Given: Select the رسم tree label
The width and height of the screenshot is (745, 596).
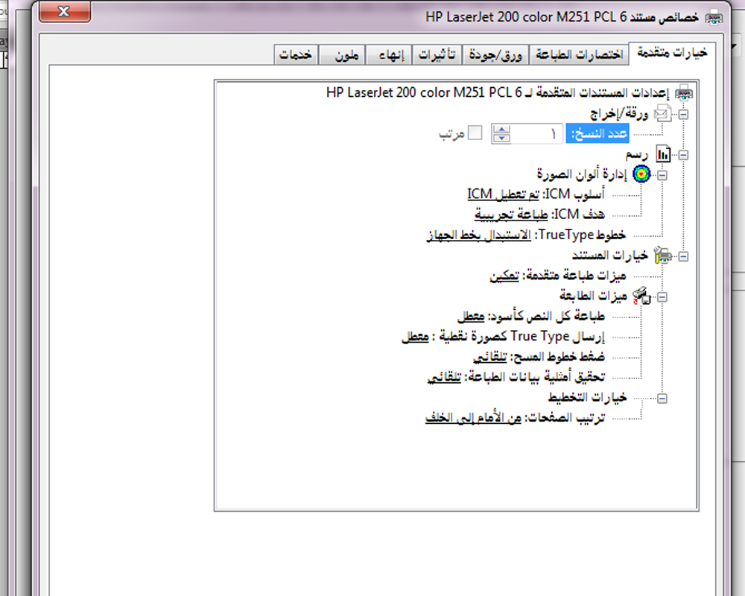Looking at the screenshot, I should click(637, 155).
